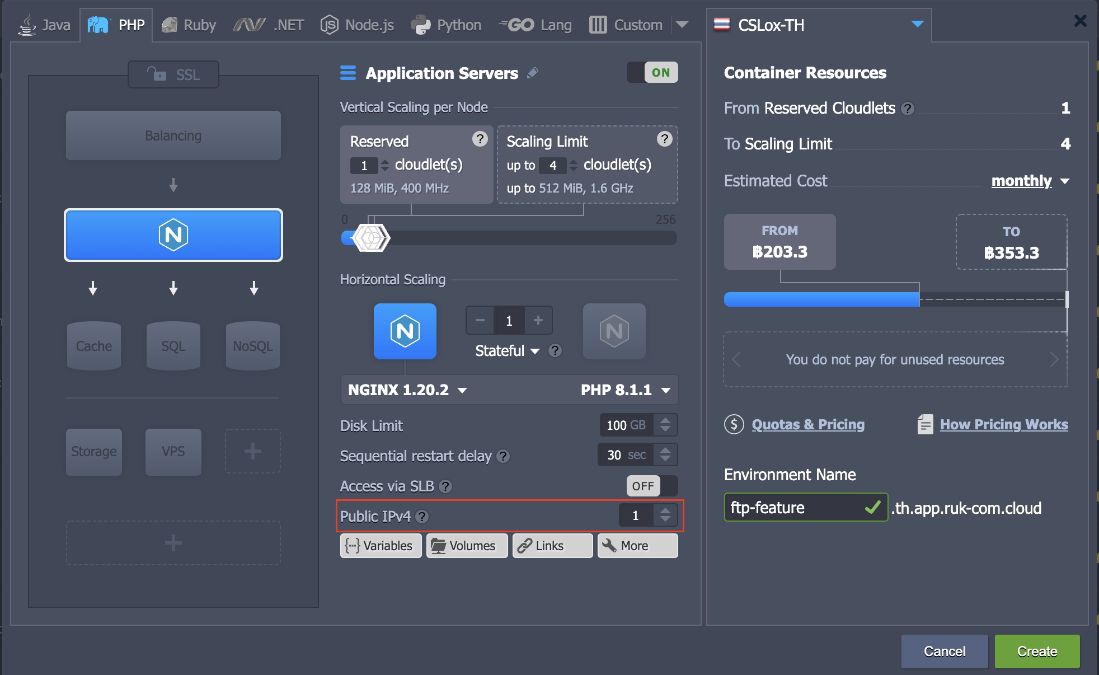Open the CSLox-TH region dropdown

[819, 25]
